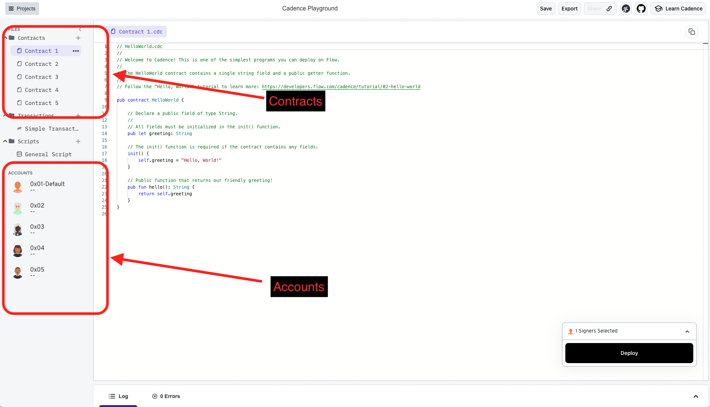Add a new script with plus icon

click(78, 141)
